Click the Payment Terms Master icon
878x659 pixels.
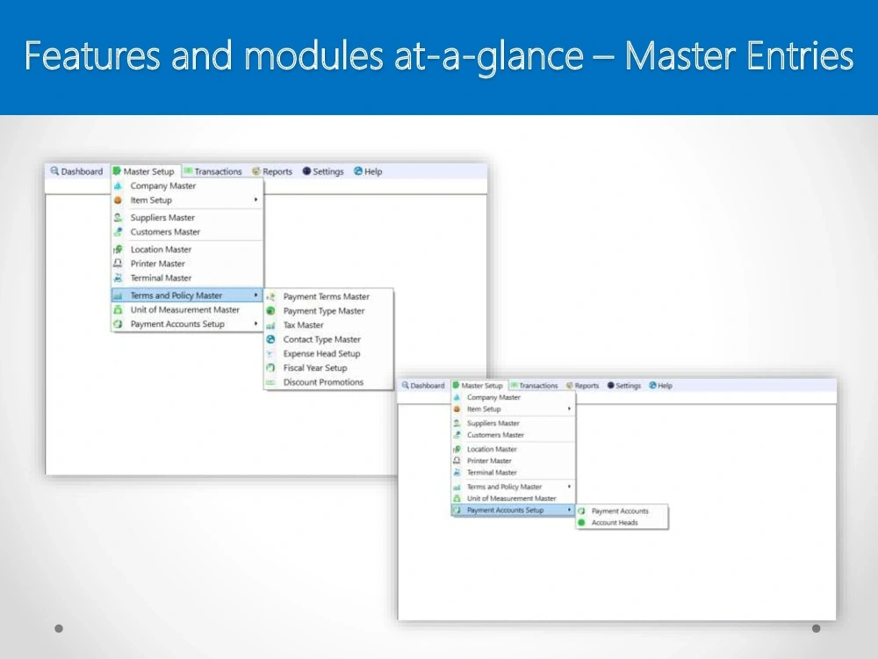270,296
